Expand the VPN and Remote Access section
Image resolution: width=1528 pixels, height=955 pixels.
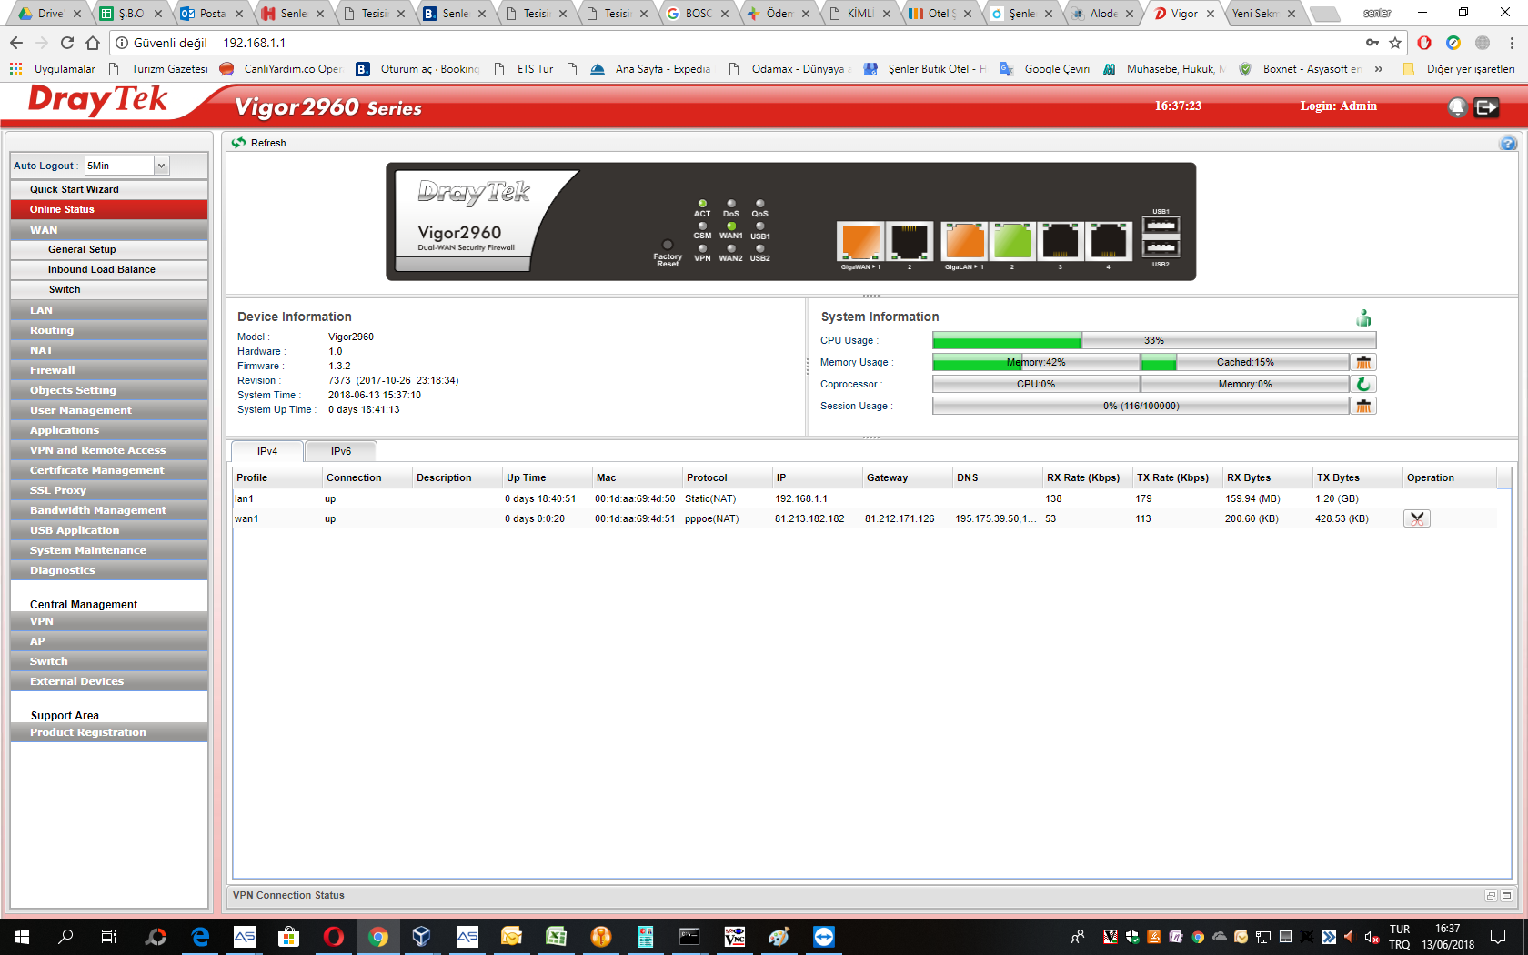[x=97, y=450]
